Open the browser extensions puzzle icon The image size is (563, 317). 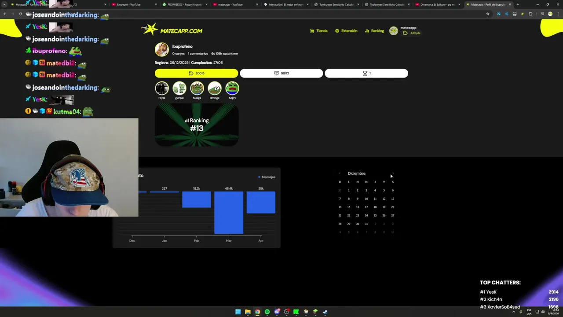point(530,14)
